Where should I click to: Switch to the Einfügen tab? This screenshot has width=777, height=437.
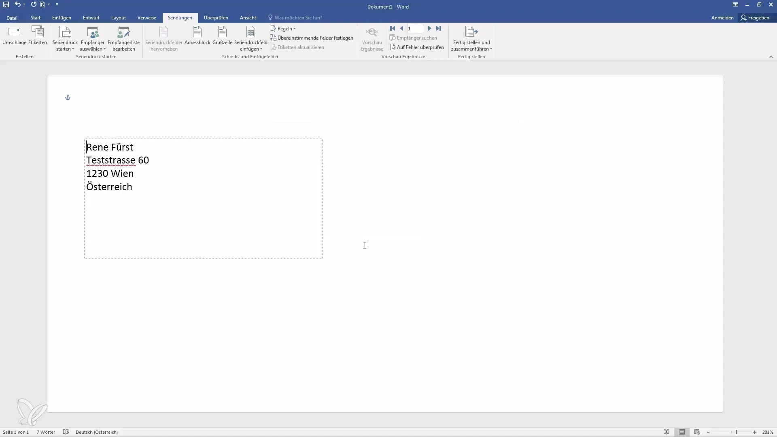click(x=62, y=18)
